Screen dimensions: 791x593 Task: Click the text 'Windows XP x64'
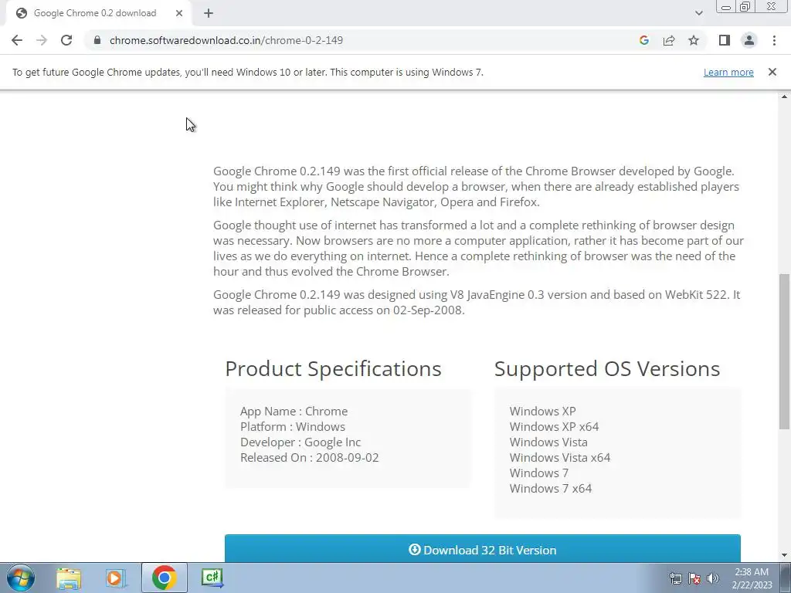click(554, 426)
